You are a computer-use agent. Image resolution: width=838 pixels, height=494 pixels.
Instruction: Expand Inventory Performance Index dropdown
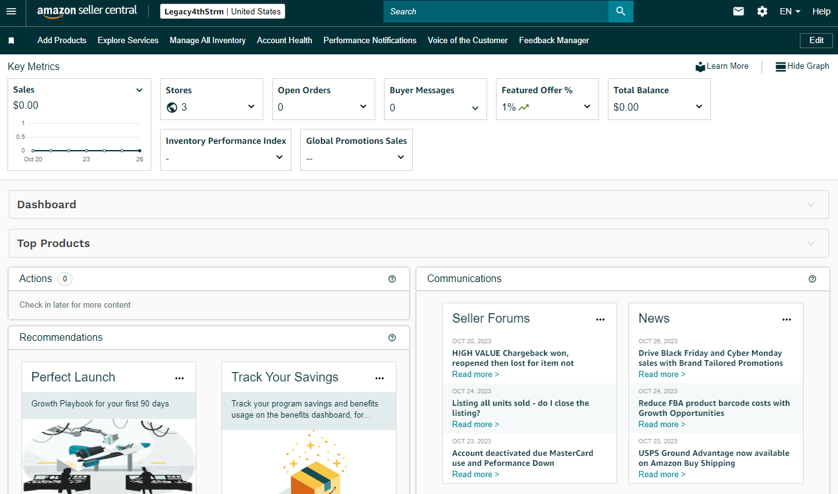[x=280, y=157]
